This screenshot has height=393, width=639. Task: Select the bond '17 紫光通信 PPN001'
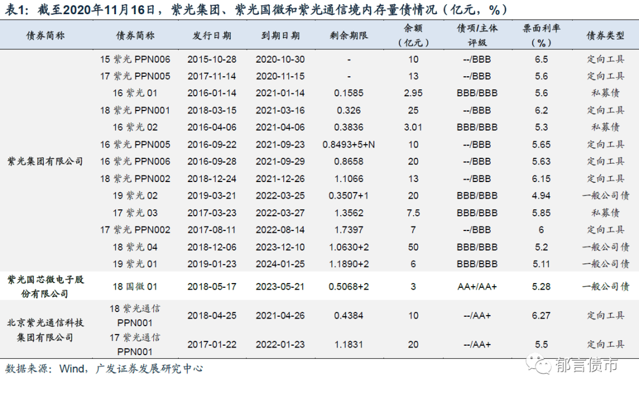[135, 345]
